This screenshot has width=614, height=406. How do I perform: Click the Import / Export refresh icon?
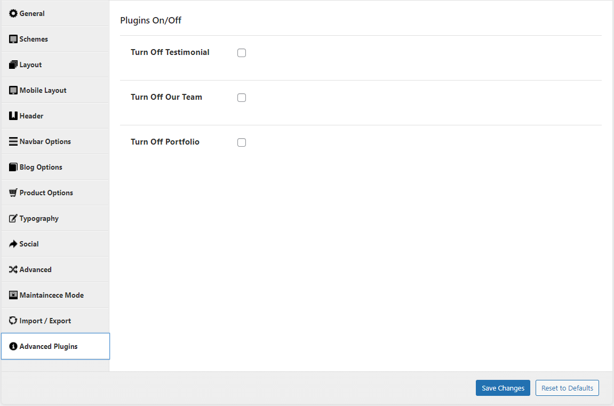13,321
